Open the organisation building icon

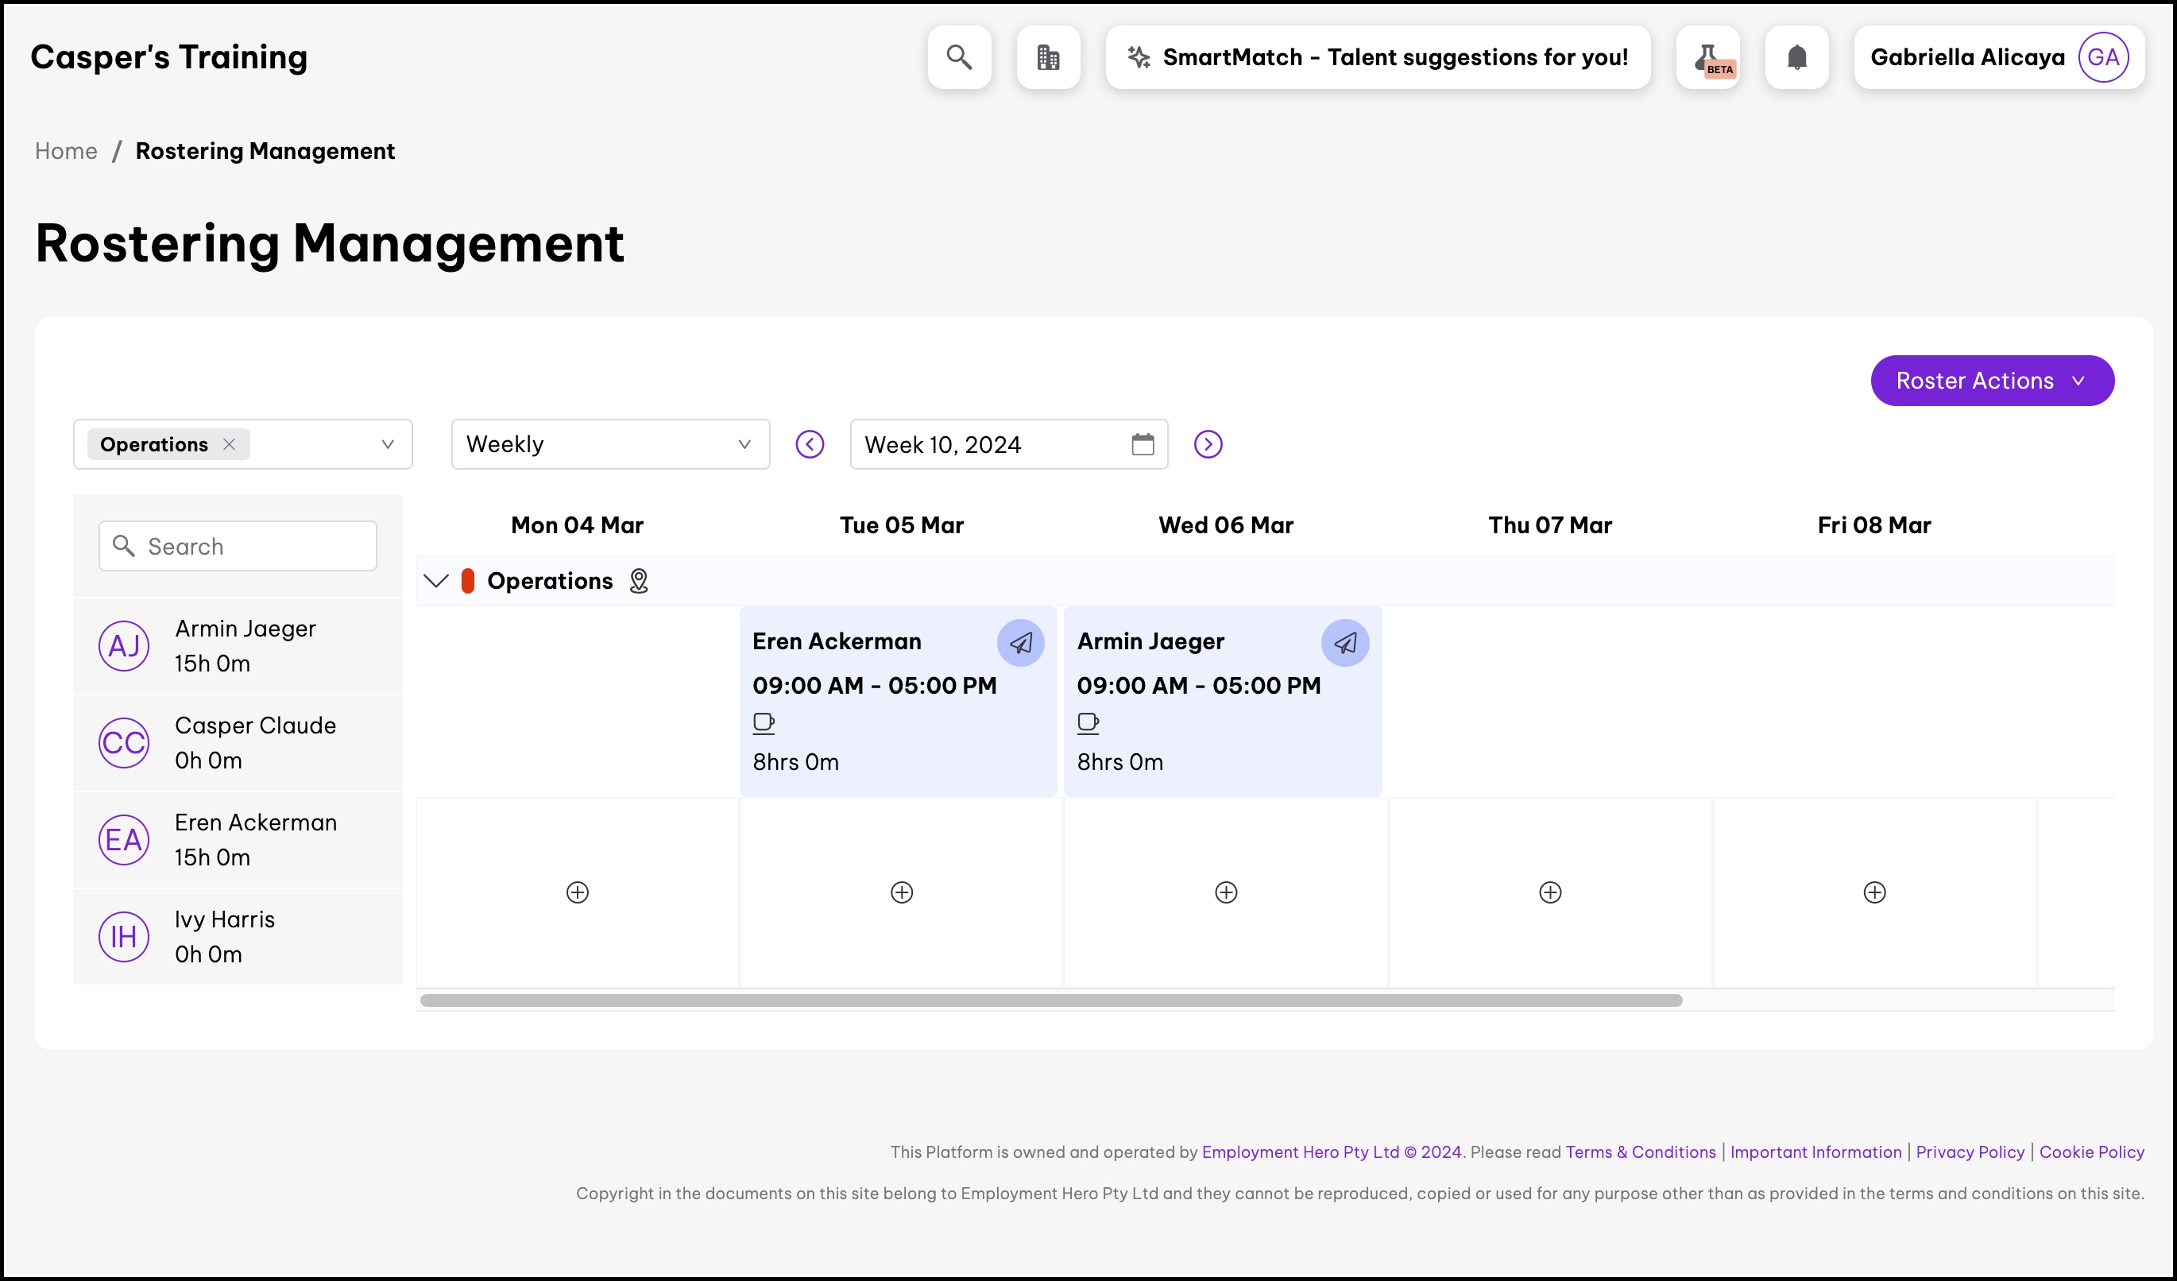tap(1048, 57)
